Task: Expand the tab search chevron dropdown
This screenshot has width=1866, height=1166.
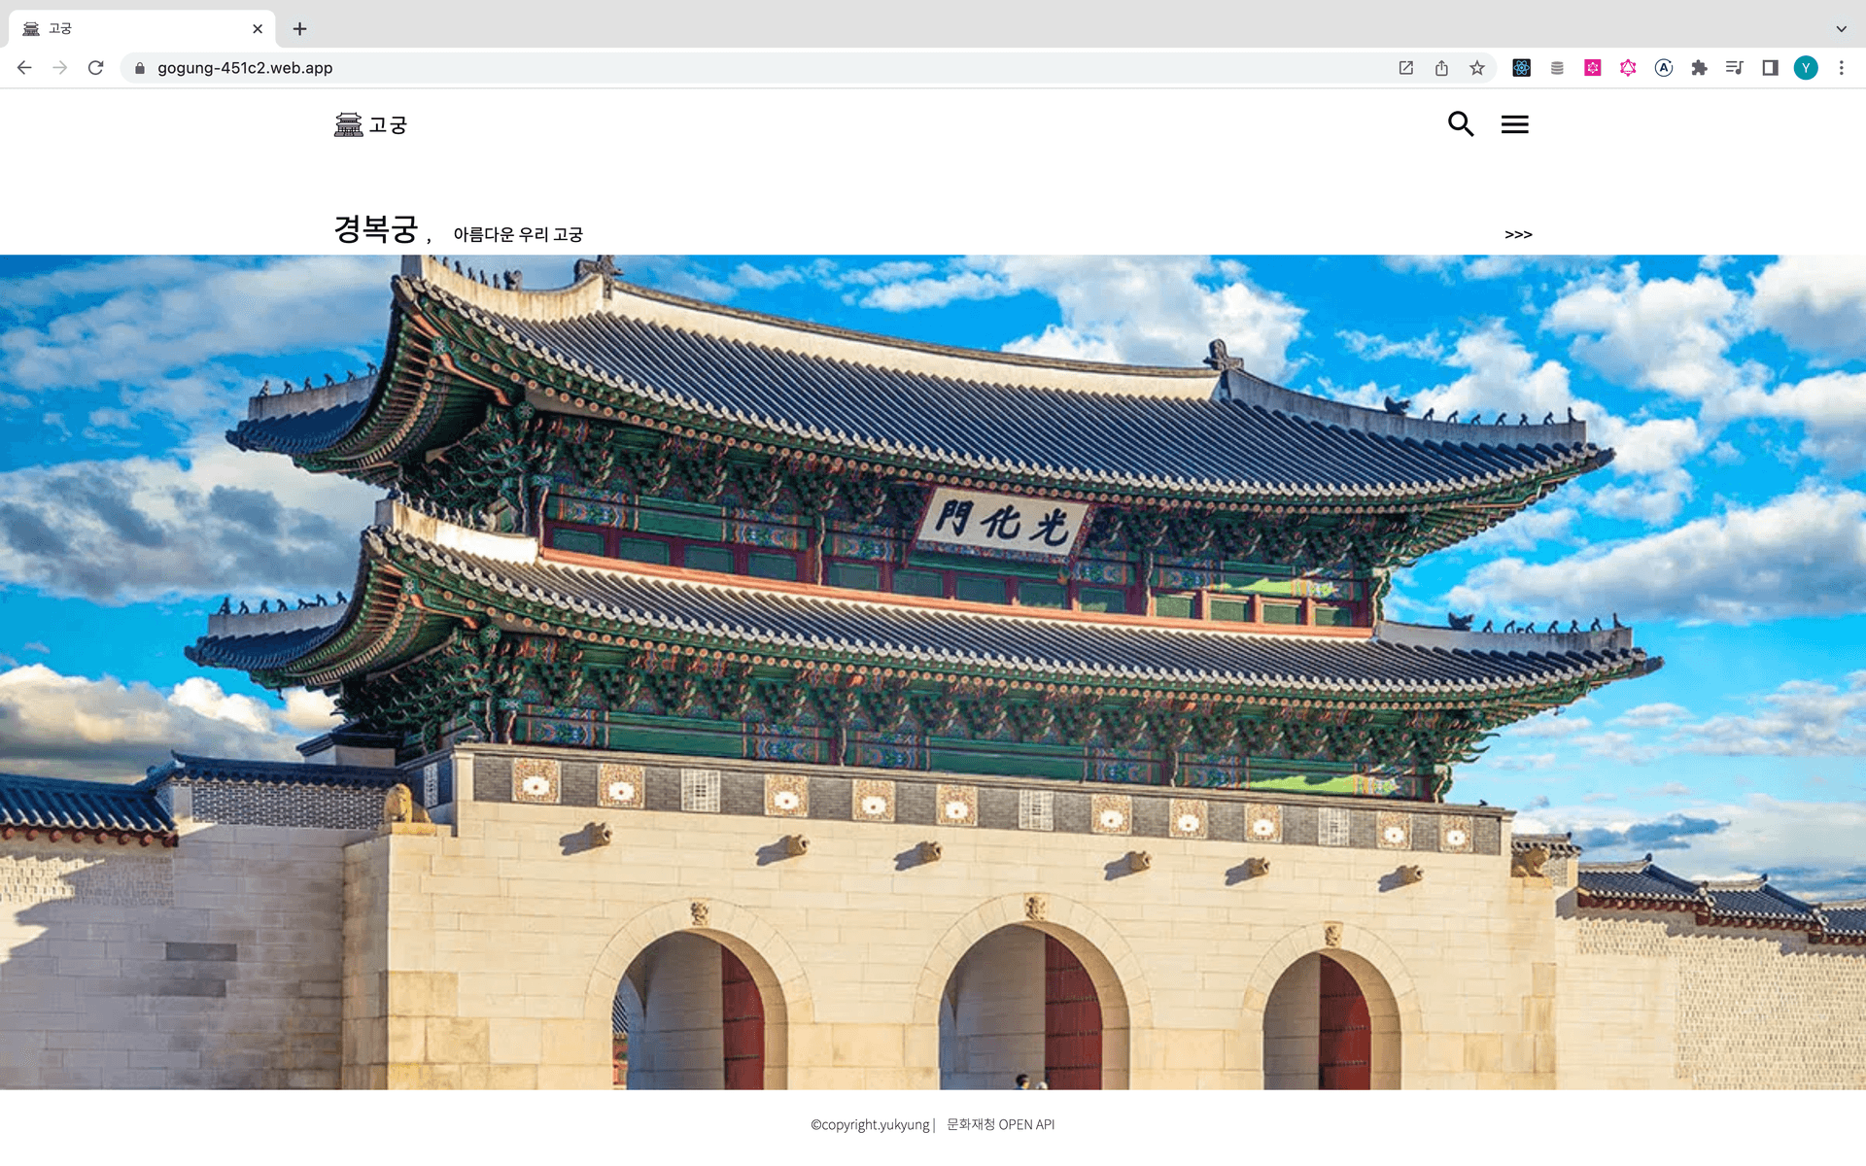Action: [1841, 29]
